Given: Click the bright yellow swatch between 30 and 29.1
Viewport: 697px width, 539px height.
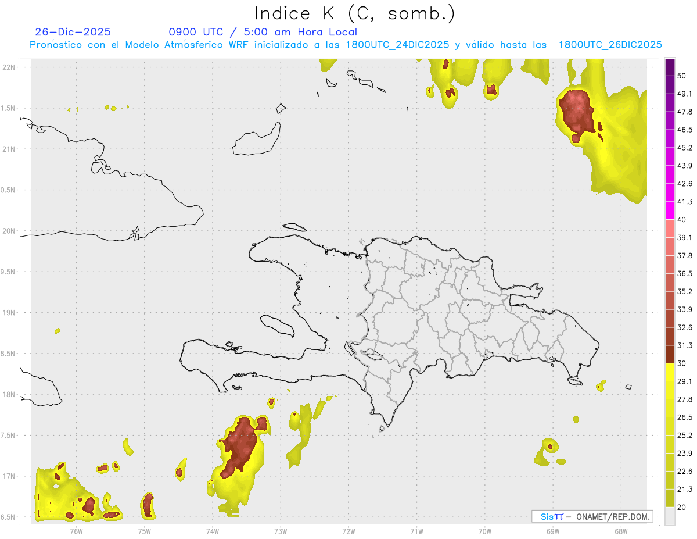Looking at the screenshot, I should [x=670, y=372].
